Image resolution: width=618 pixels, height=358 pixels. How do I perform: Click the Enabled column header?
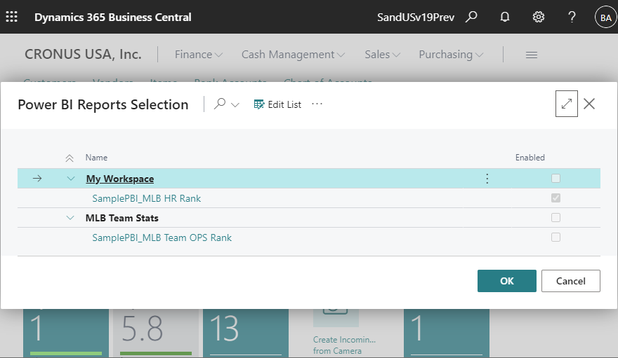[x=530, y=158]
